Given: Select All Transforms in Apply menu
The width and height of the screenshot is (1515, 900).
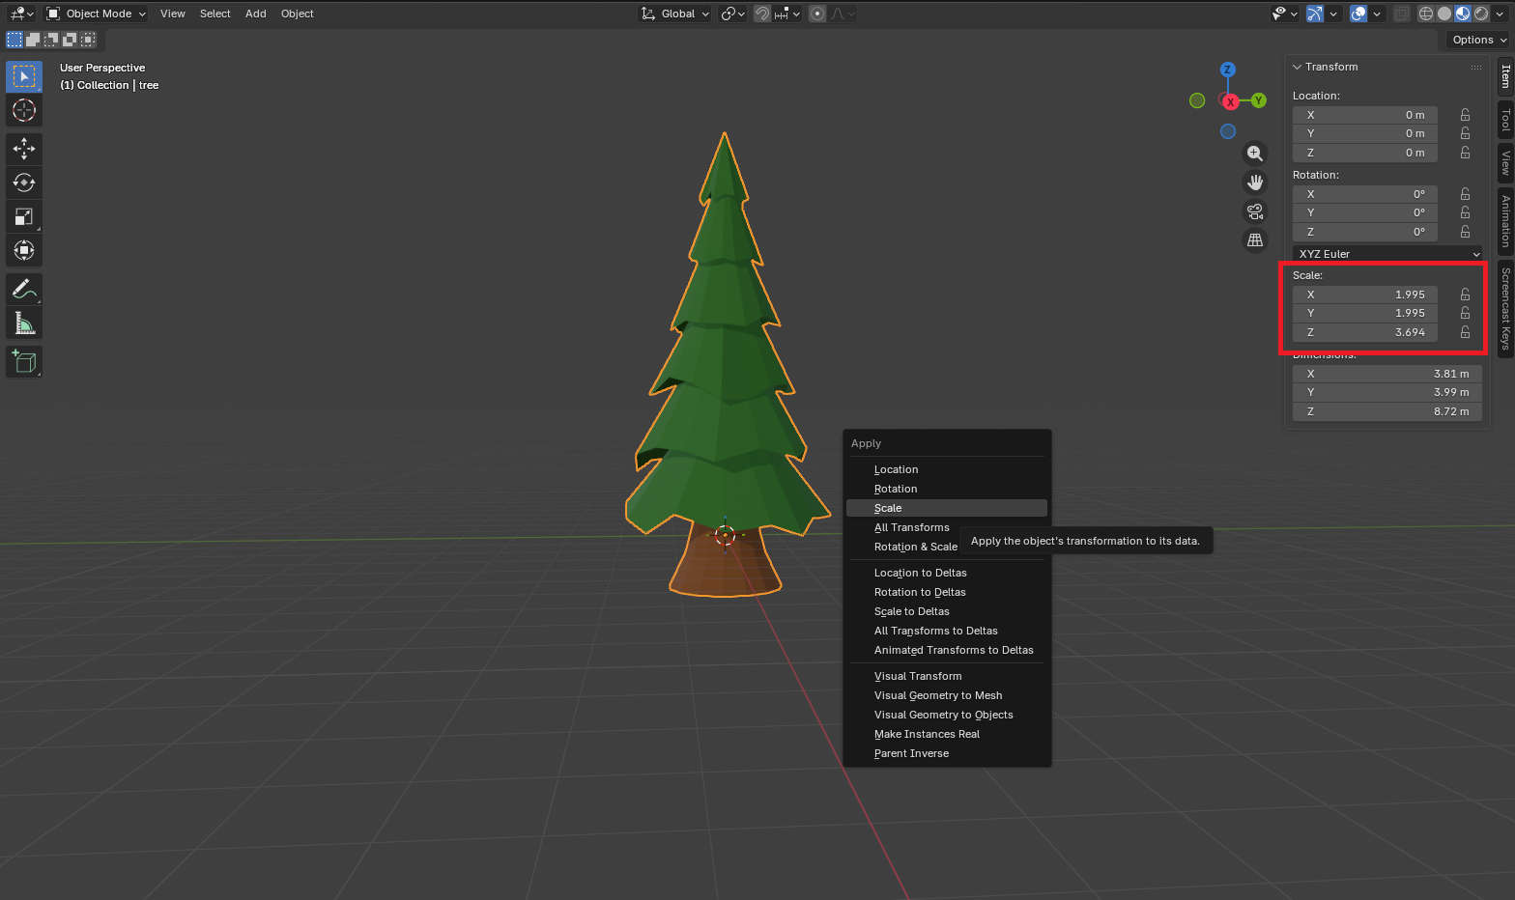Looking at the screenshot, I should (911, 527).
